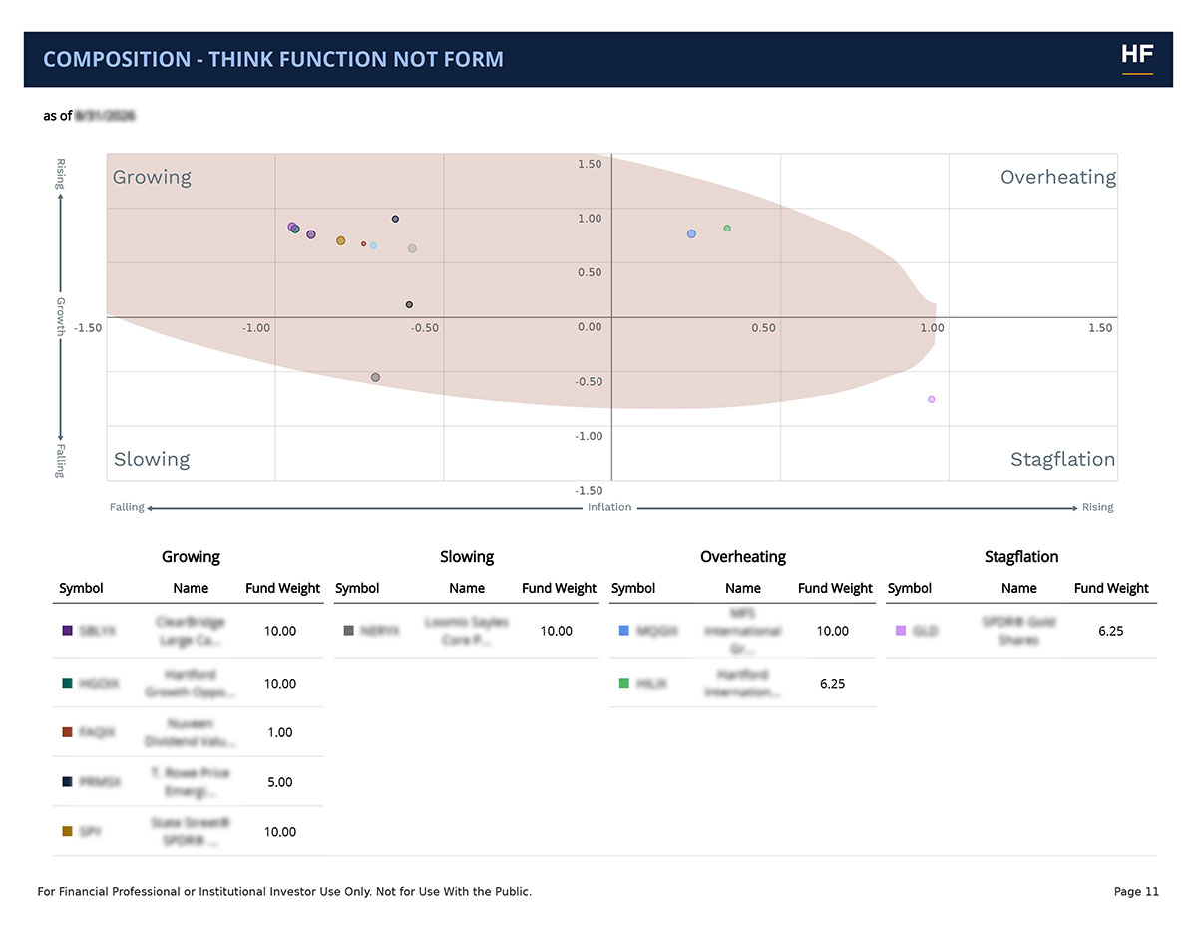Select the navy swatch beside T. Rowe Price
The image size is (1197, 925).
tap(67, 782)
